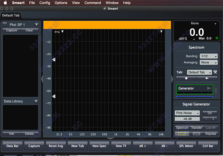Viewport: 223px width, 156px height.
Task: Click the dB - button
Action: tap(165, 146)
